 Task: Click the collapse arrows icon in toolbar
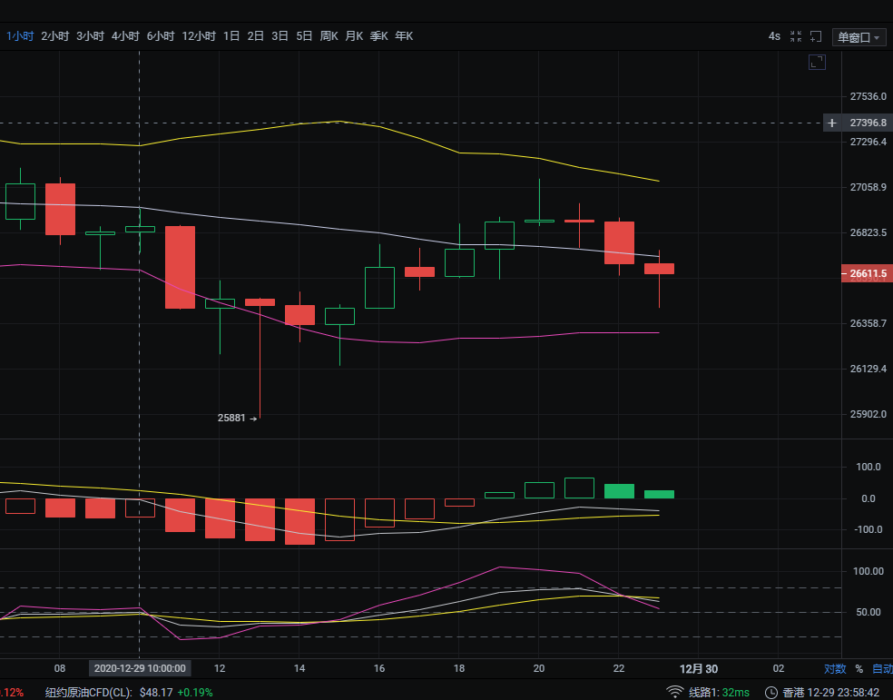pyautogui.click(x=796, y=36)
